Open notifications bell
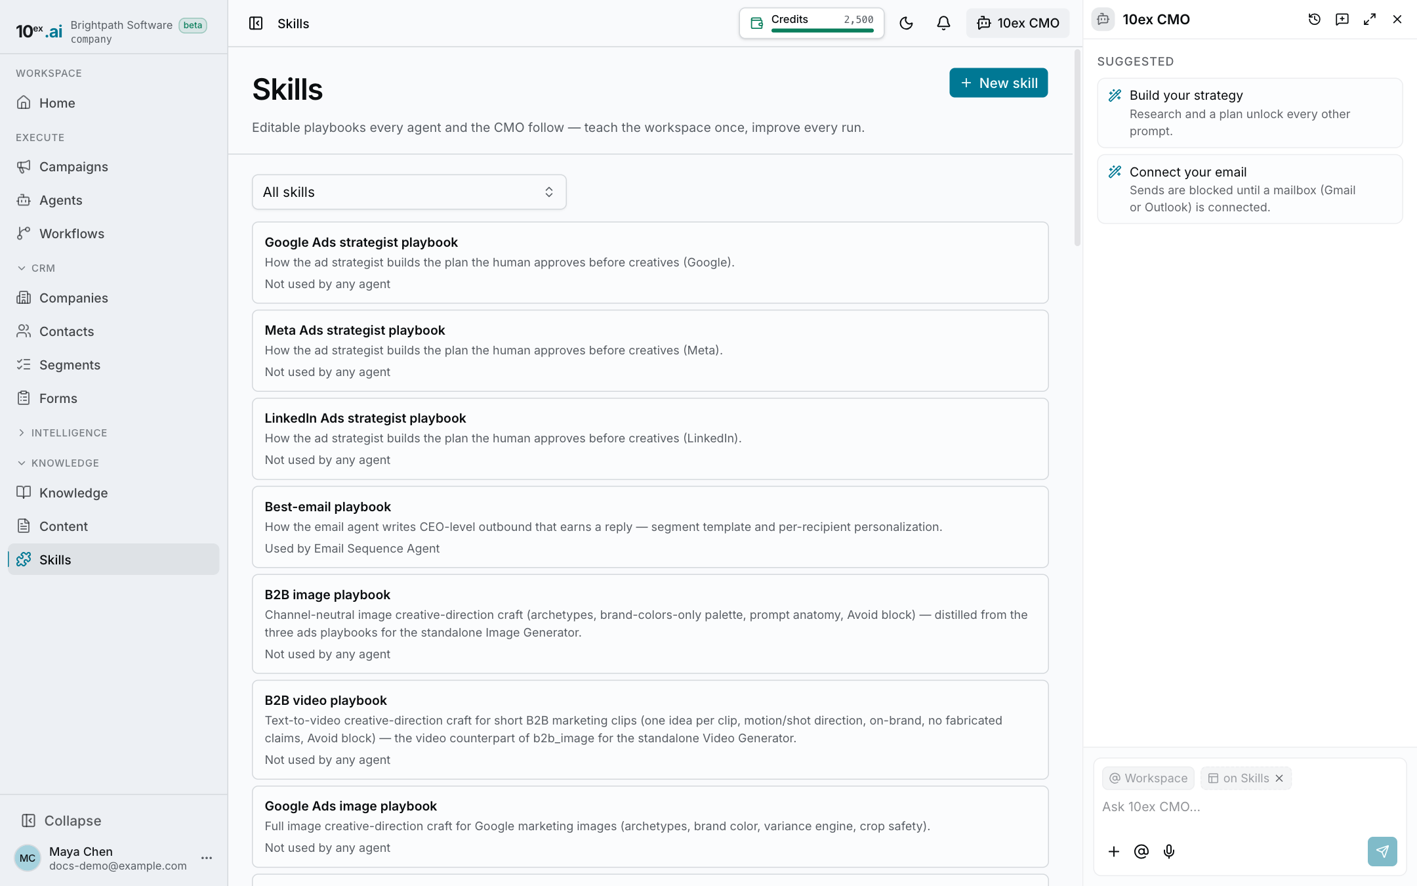 point(943,24)
